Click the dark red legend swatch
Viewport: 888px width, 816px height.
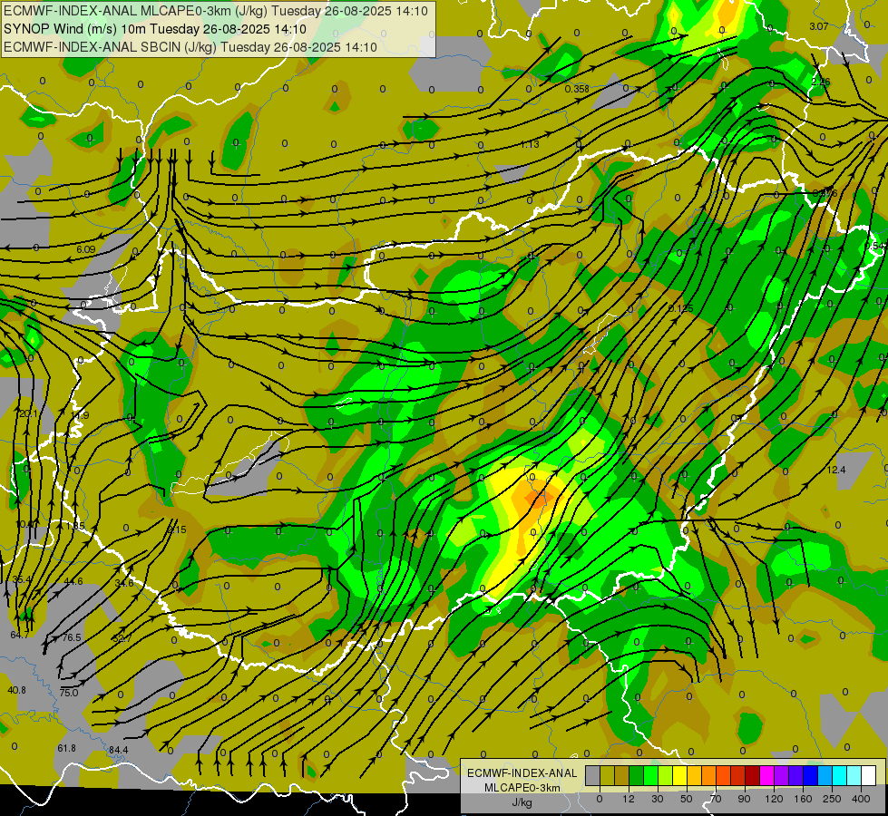752,775
